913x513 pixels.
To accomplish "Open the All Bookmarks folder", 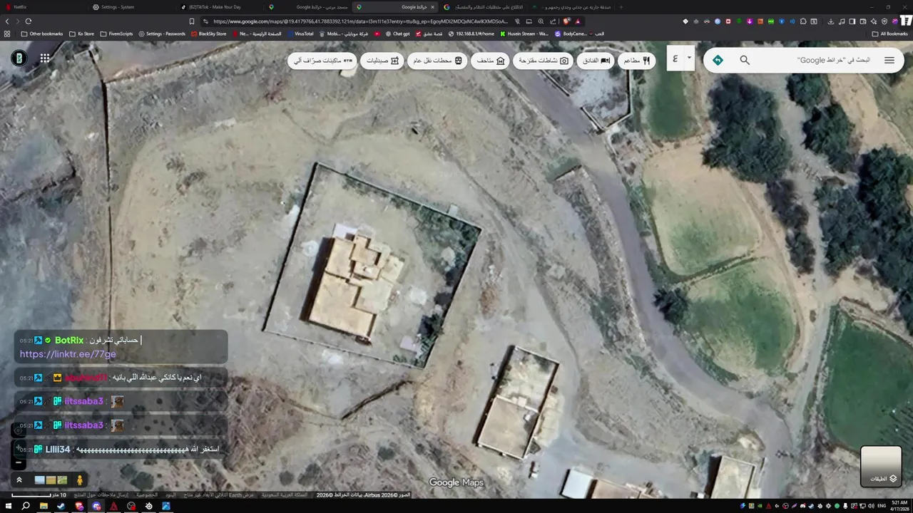I will 890,33.
